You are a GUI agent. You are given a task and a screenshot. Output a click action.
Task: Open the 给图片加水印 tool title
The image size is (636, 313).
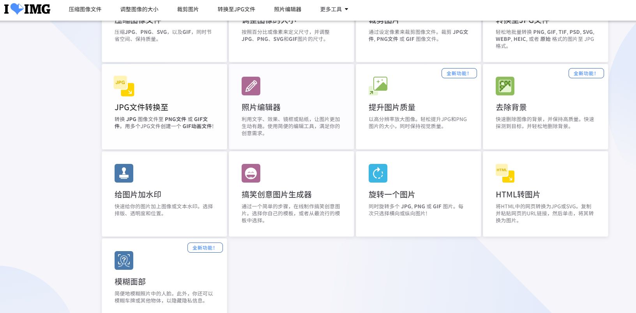click(x=138, y=195)
